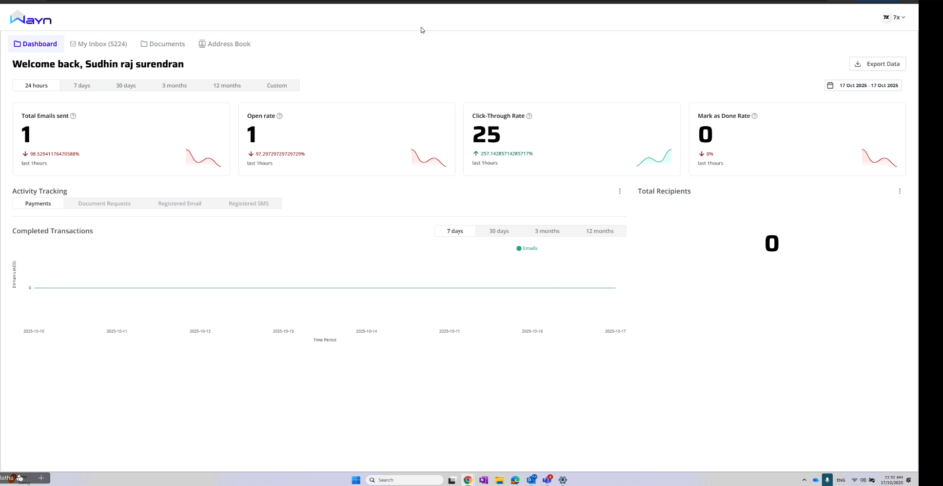This screenshot has height=486, width=943.
Task: Open the Dashboard tab icon
Action: coord(18,44)
